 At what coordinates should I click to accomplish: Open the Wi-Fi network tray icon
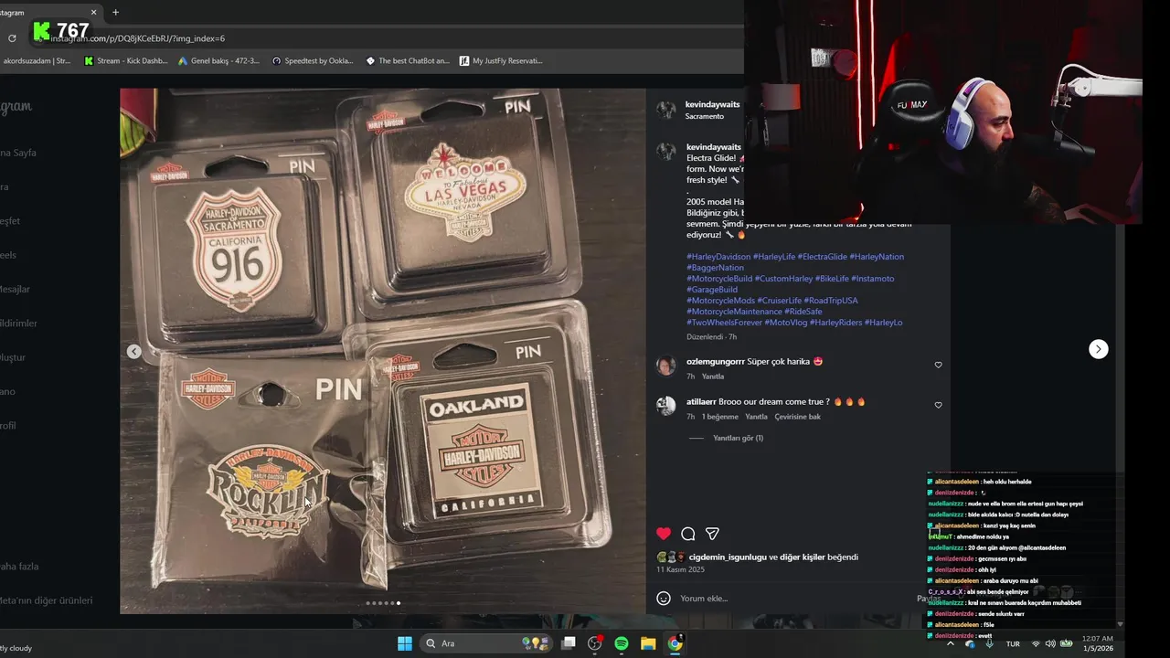pos(1036,643)
